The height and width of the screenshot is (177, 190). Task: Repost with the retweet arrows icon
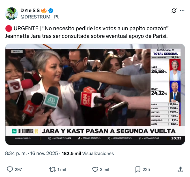[53, 169]
